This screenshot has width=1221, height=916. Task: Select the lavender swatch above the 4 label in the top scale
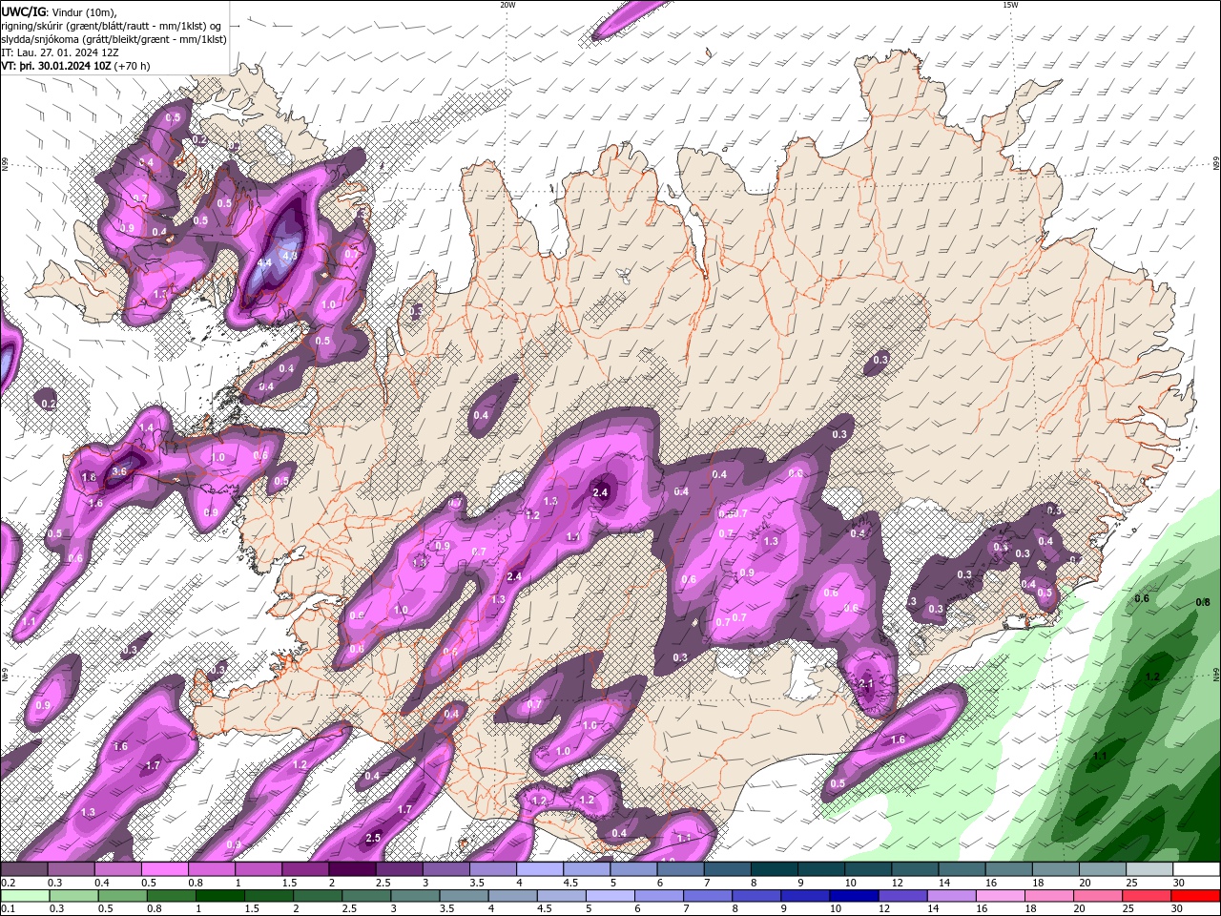pos(539,869)
